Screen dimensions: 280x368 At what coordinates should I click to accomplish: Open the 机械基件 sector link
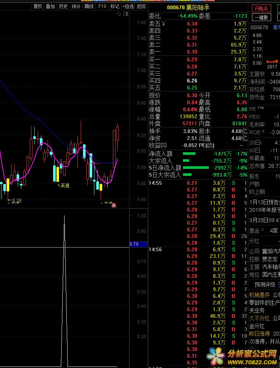[x=259, y=295]
